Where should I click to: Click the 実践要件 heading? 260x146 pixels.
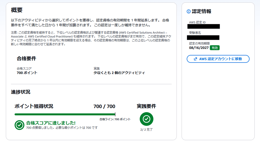[146, 106]
